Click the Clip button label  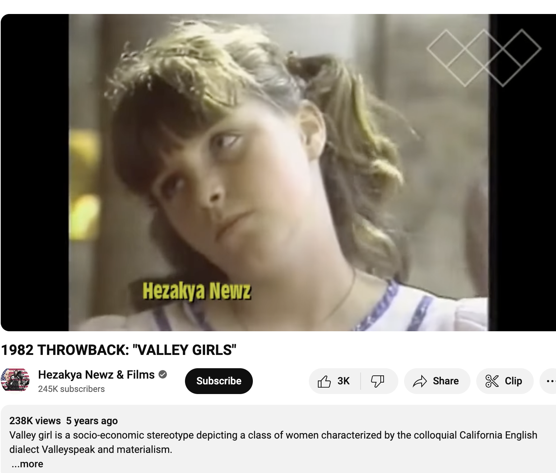[x=513, y=381]
